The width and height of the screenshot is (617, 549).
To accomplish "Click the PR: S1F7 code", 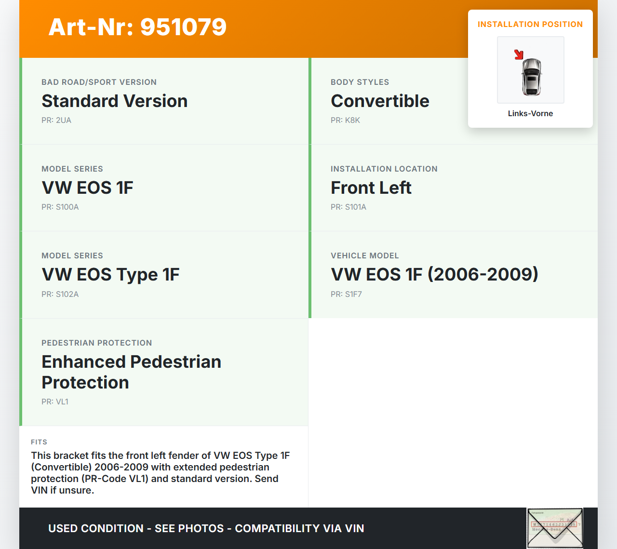I will coord(346,294).
